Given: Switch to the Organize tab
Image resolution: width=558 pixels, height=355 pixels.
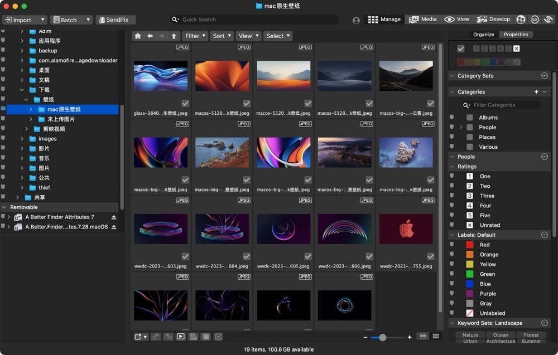Looking at the screenshot, I should (x=483, y=35).
